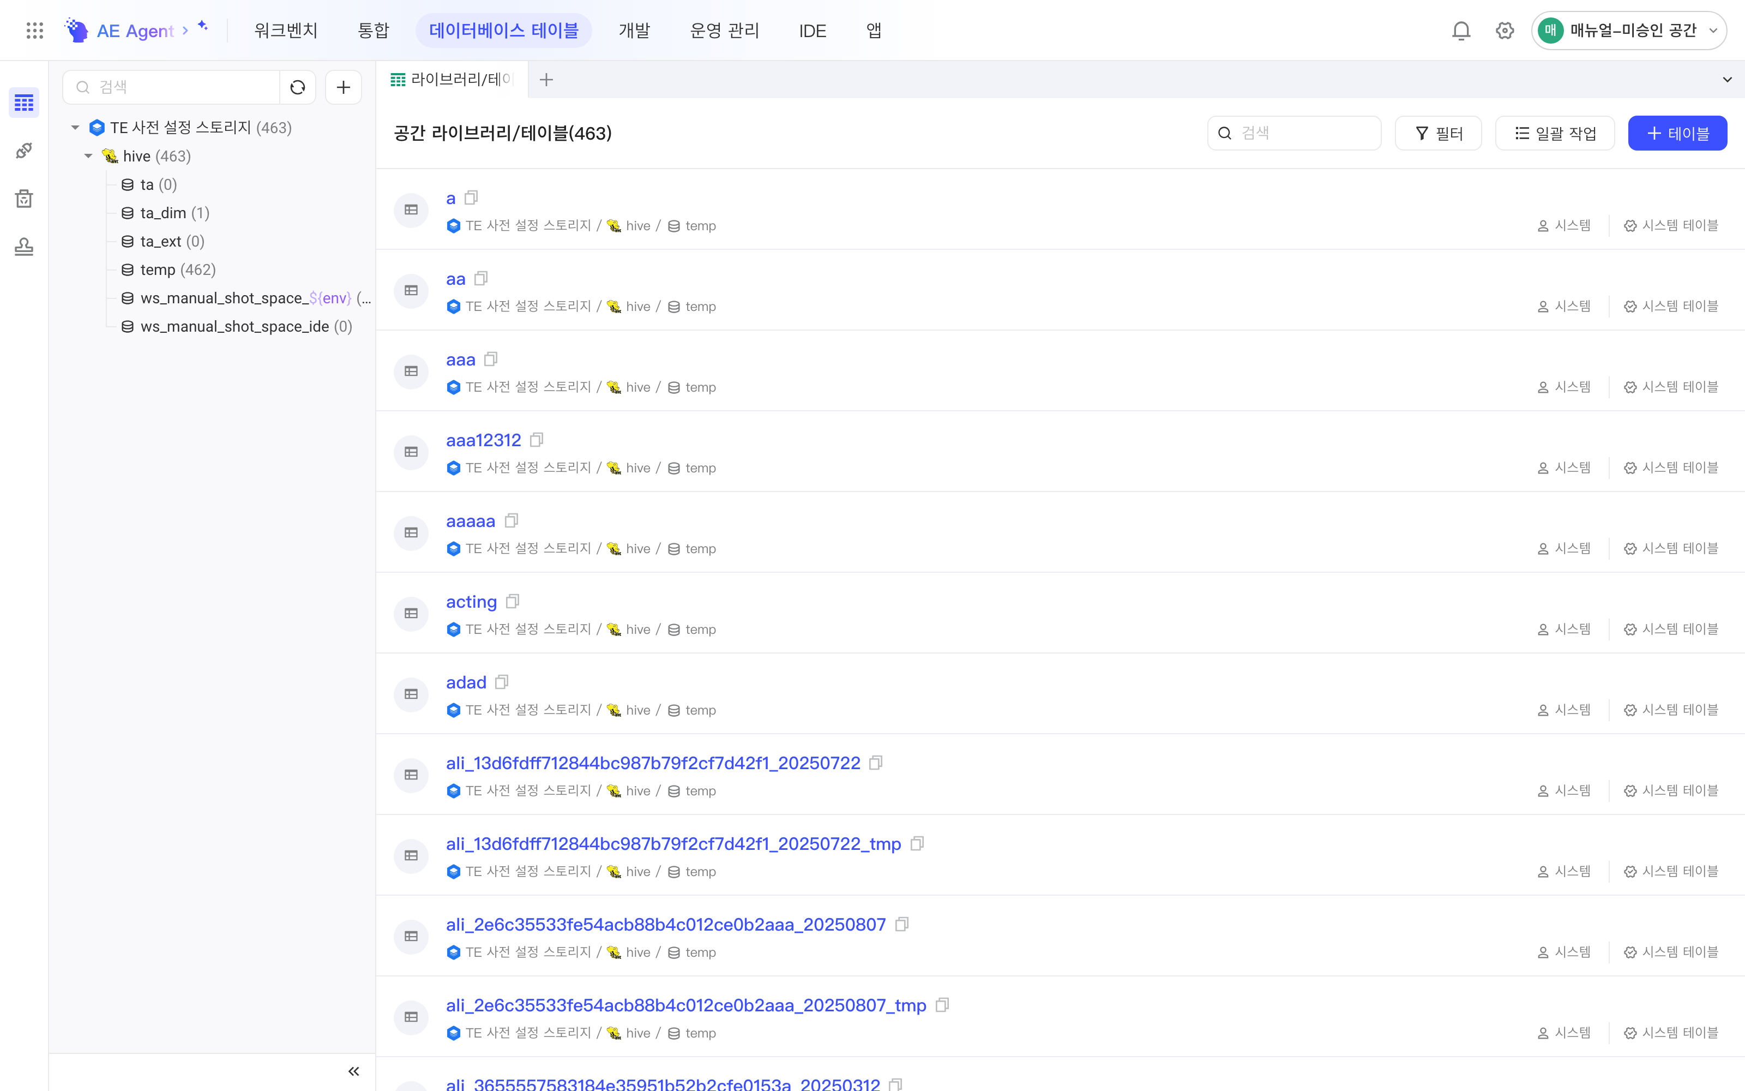Copy name ali_13d6fdff712844bc987b79f2cf7d42f1_20250722_tmp

pyautogui.click(x=917, y=843)
